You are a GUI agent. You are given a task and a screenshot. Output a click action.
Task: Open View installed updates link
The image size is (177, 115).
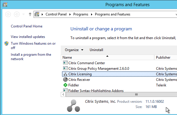click(x=28, y=37)
